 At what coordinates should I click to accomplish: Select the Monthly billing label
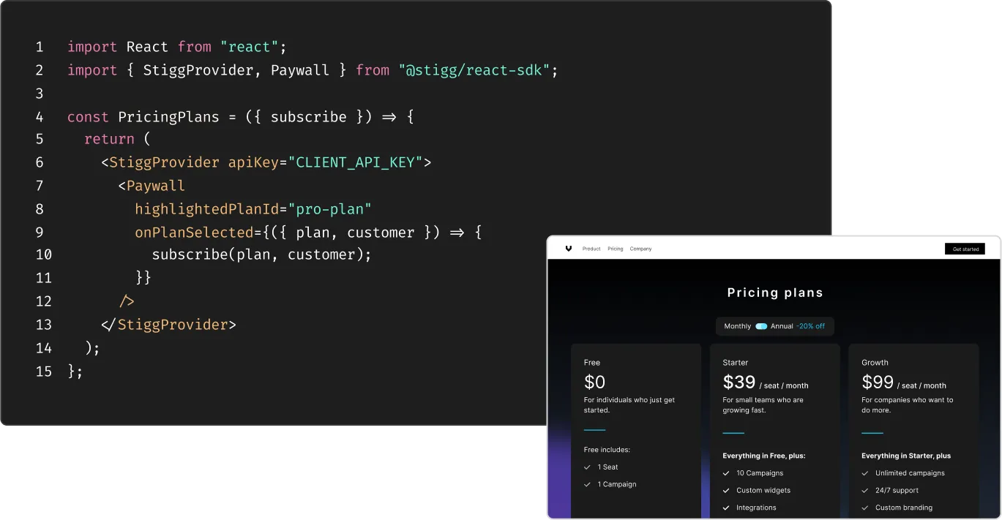738,326
